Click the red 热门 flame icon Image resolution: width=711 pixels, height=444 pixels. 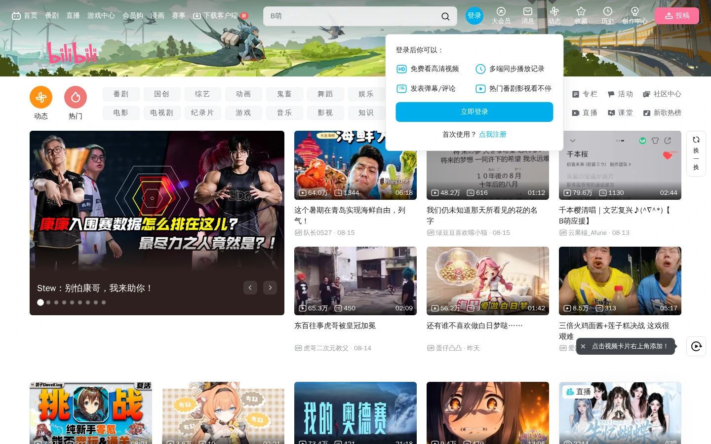[76, 97]
